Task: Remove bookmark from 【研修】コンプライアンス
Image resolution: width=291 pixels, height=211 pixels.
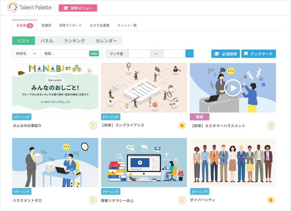Action: [x=182, y=126]
